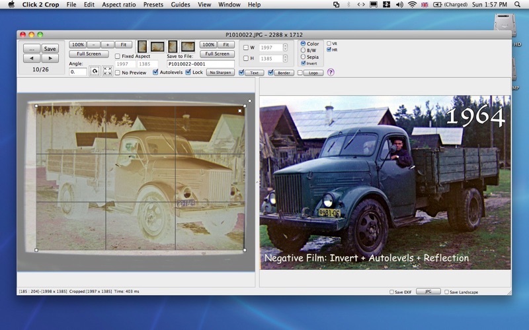Enable the No Preview checkbox
This screenshot has height=330, width=529.
(118, 73)
